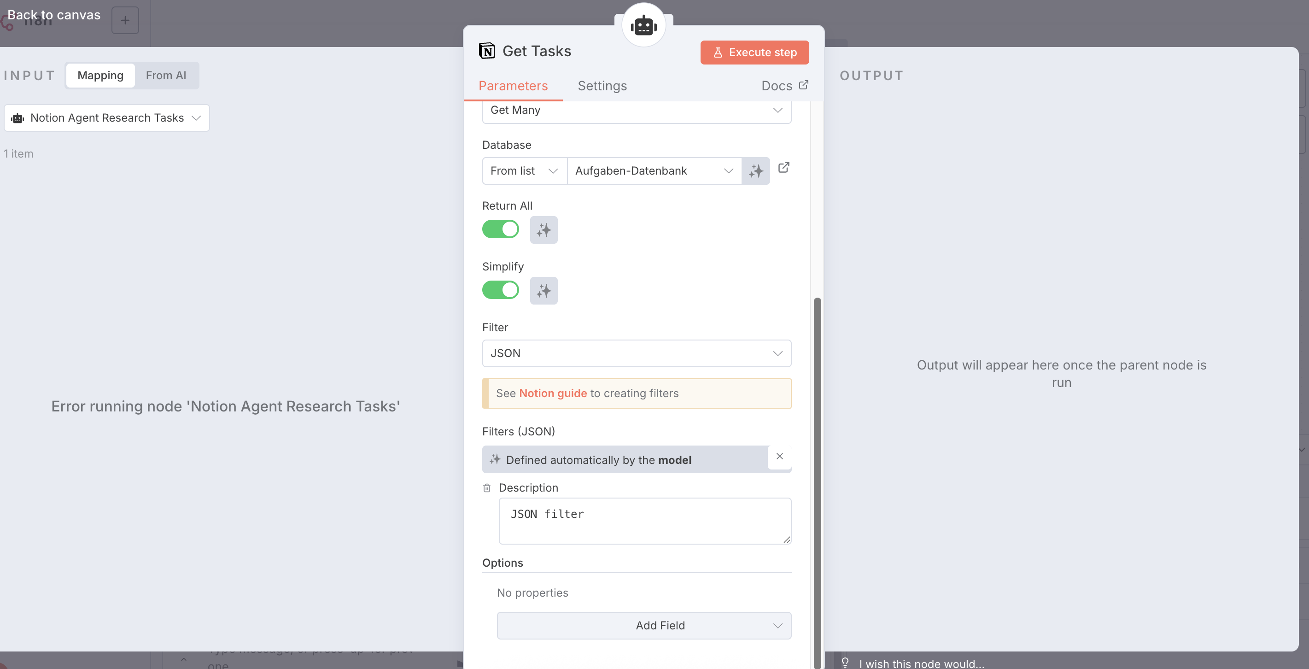Click the Description text field containing 'JSON filter'
This screenshot has height=669, width=1309.
(x=644, y=521)
